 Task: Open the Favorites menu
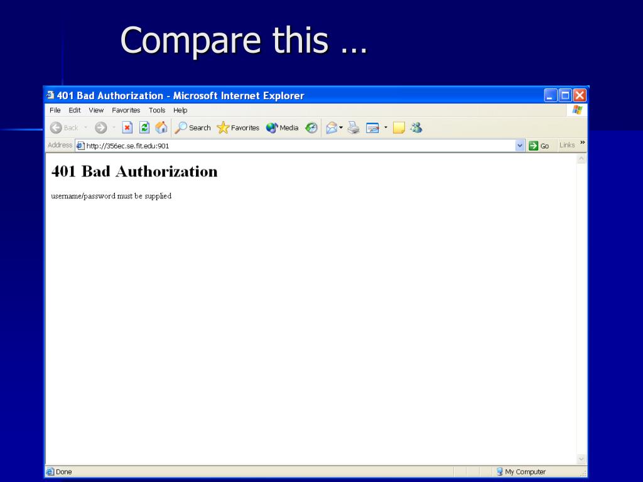126,110
